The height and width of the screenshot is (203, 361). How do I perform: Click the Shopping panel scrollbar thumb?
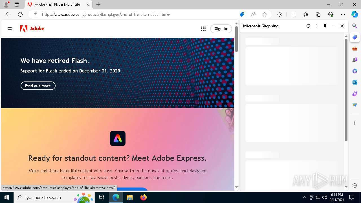pos(346,90)
